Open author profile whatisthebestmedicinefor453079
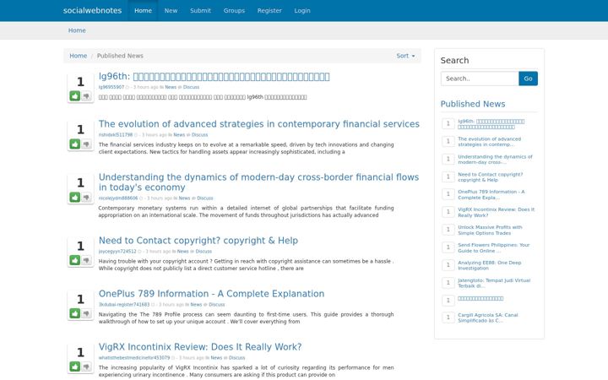 (134, 357)
